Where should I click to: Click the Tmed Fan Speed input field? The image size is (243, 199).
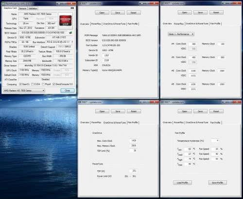(216, 154)
